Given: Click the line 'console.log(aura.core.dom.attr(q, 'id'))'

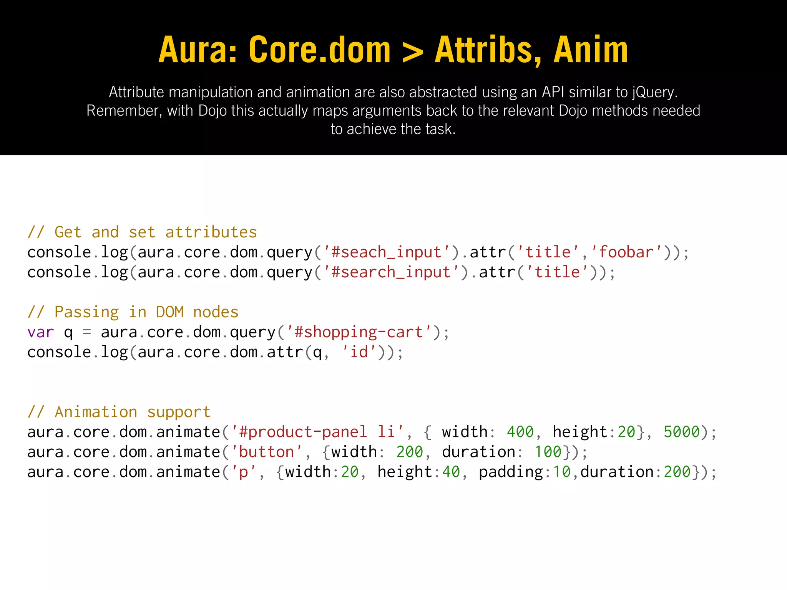Looking at the screenshot, I should 215,353.
